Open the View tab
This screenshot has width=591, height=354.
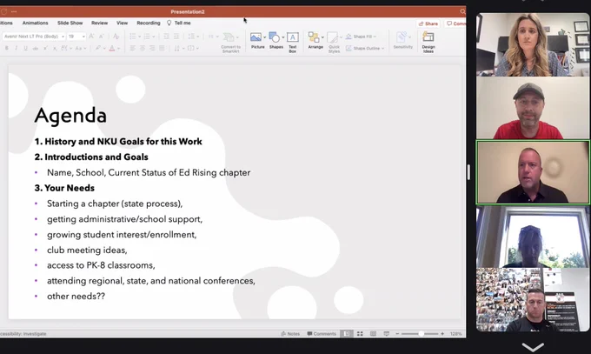click(x=122, y=23)
